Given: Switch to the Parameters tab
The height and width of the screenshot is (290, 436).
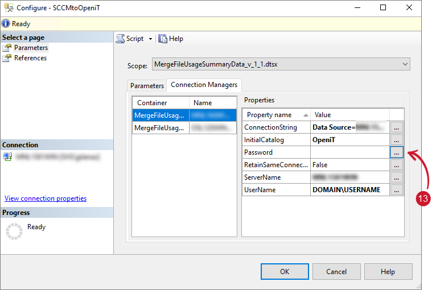Looking at the screenshot, I should coord(147,85).
